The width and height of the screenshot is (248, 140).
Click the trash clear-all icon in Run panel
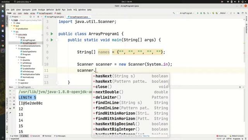[14, 108]
